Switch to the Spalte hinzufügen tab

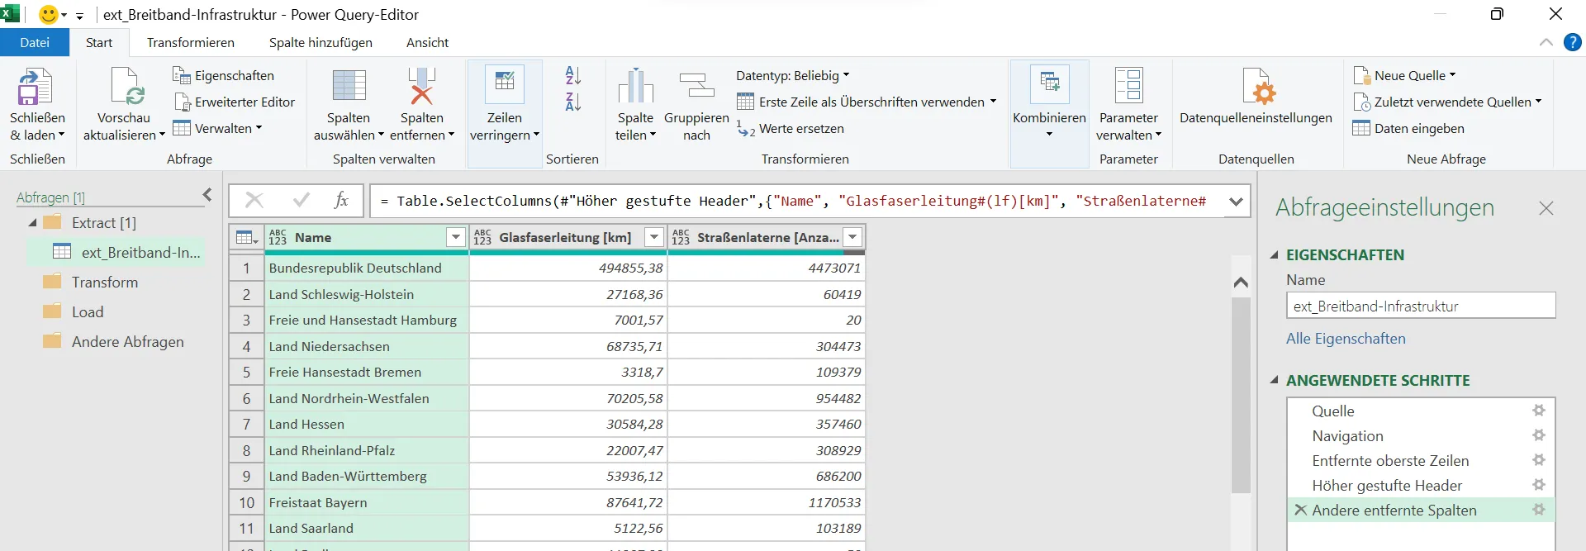coord(321,42)
